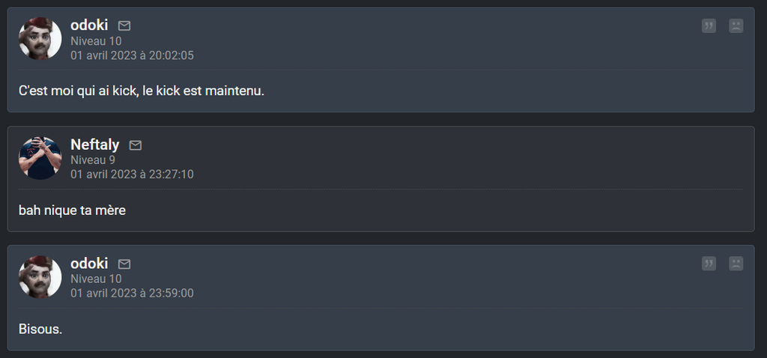Image resolution: width=767 pixels, height=358 pixels.
Task: Click the timestamp 01 avril 2023 à 23:59:00
Action: [x=132, y=294]
